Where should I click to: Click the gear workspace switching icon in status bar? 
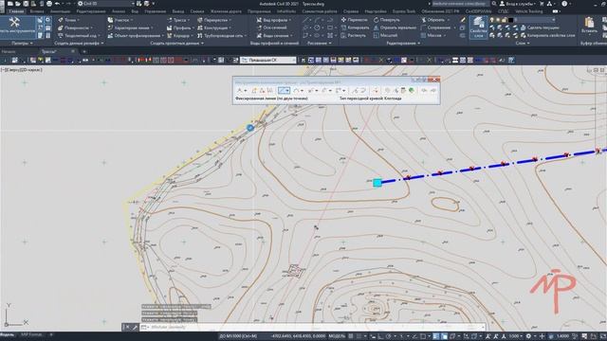click(528, 336)
